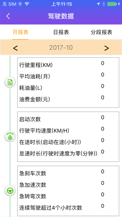Select the 油费金额(元) row

68,99
